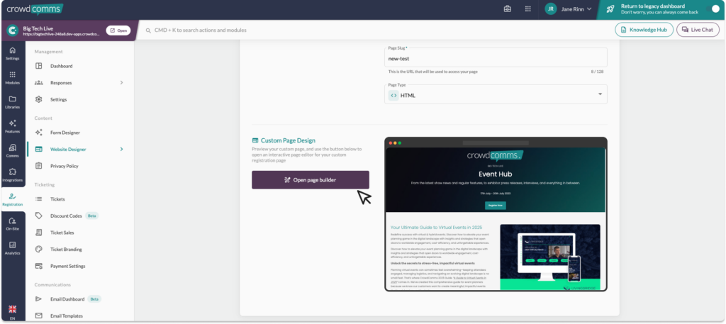Open the Settings icon in left rail

(x=13, y=53)
